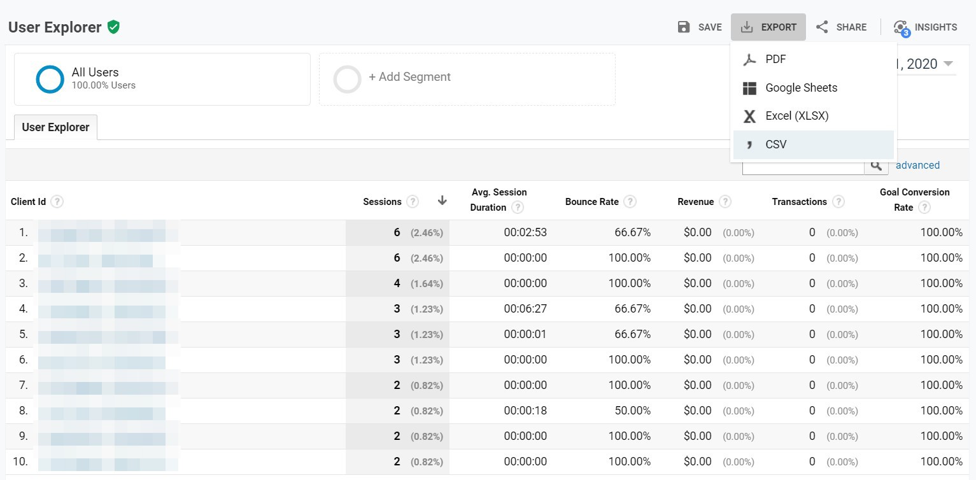This screenshot has width=976, height=480.
Task: Open the advanced filter link
Action: (x=917, y=166)
